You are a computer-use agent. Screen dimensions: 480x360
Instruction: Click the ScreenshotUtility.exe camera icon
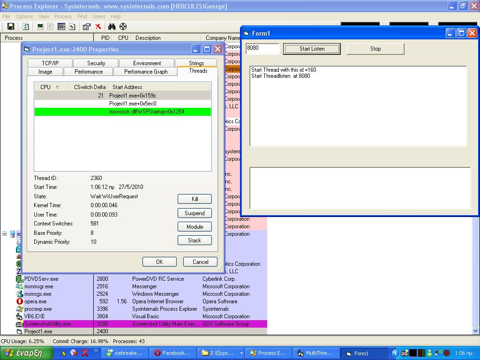click(x=20, y=324)
